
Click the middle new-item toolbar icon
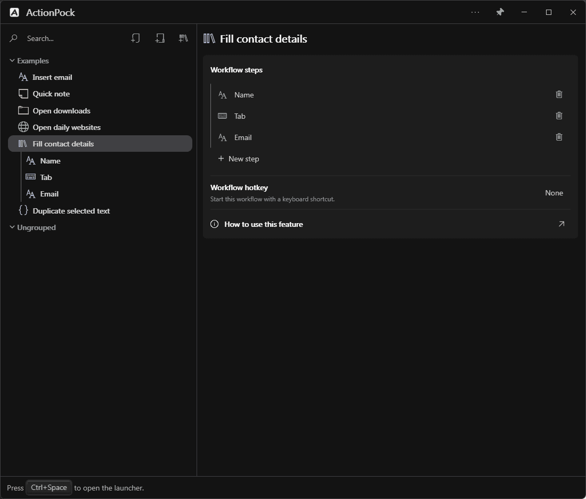click(160, 38)
